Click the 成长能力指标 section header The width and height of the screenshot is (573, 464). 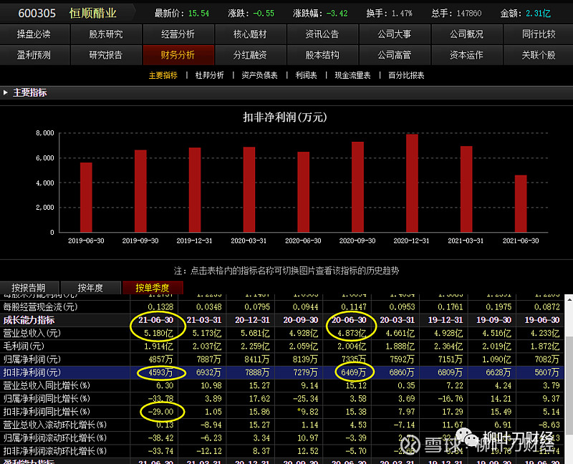pyautogui.click(x=29, y=320)
